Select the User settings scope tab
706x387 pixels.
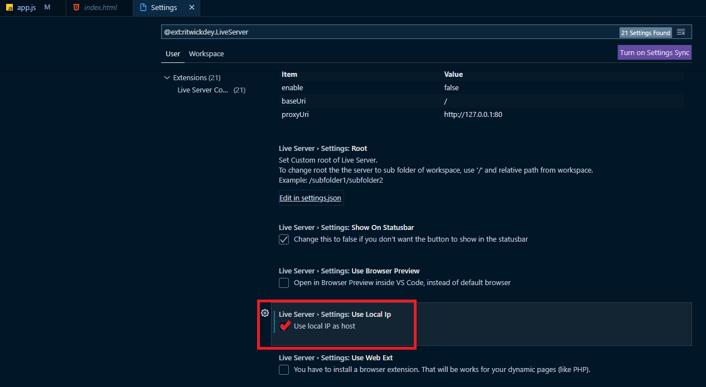tap(173, 54)
